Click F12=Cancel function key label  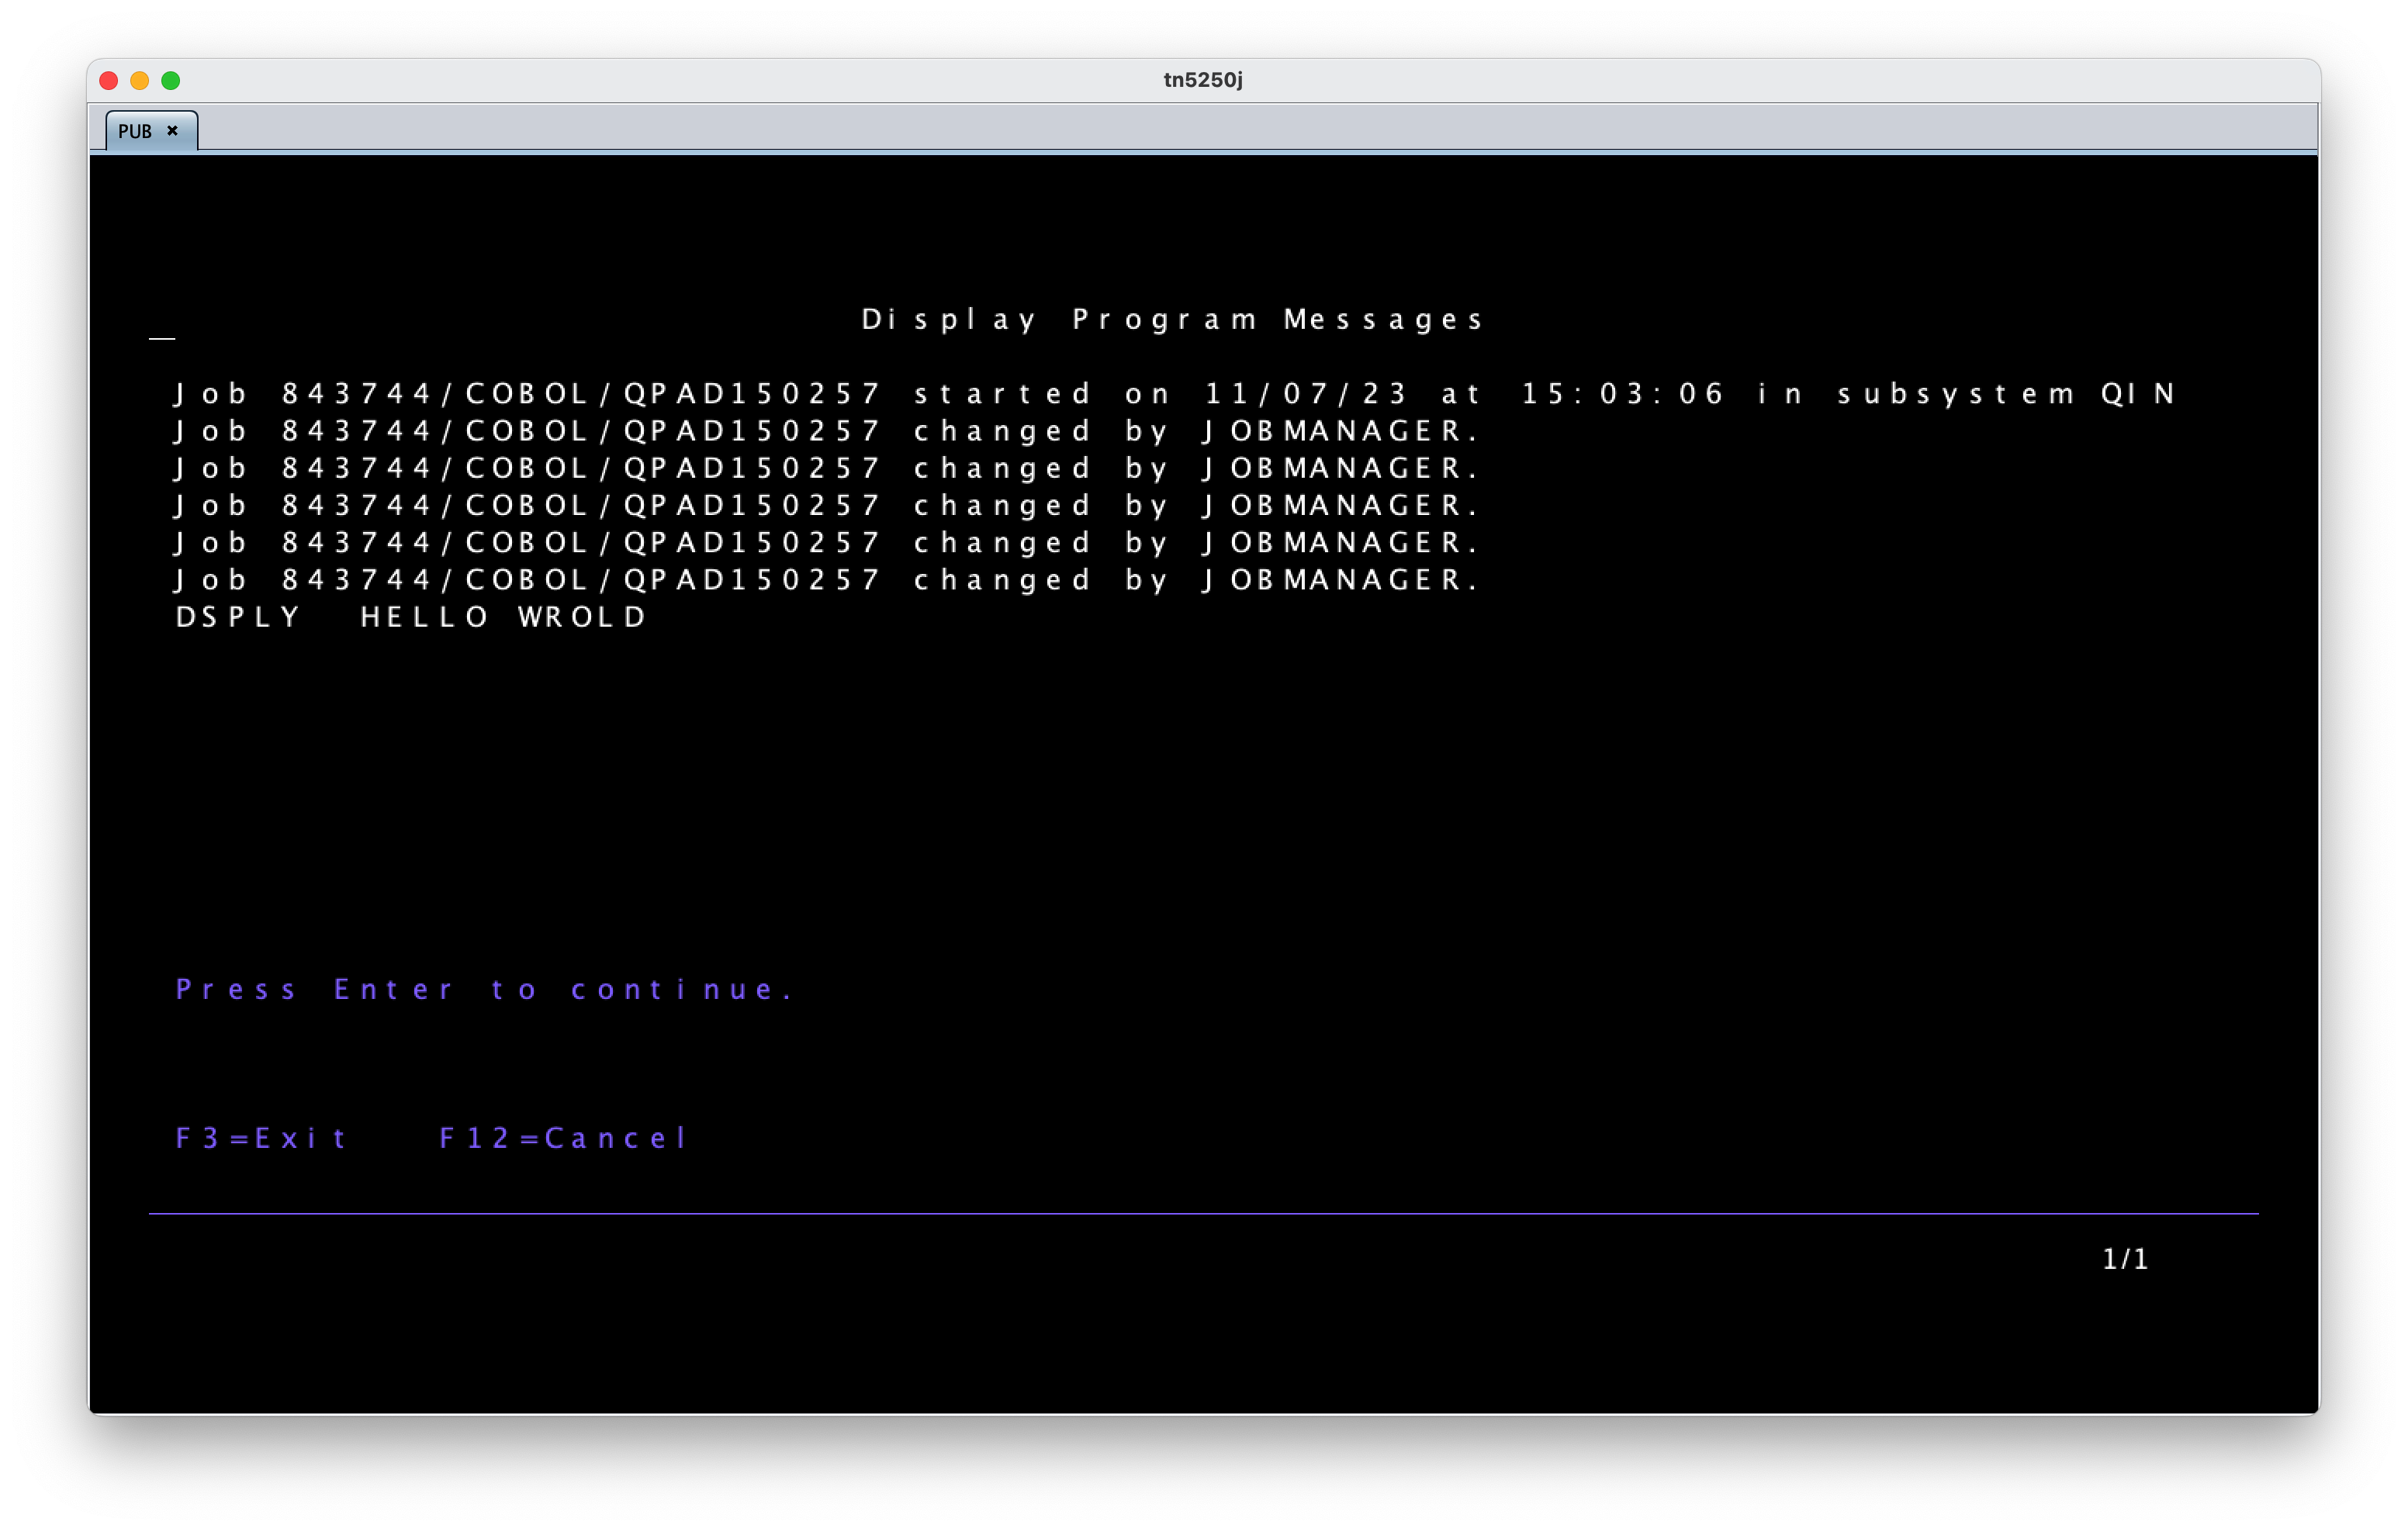(563, 1138)
